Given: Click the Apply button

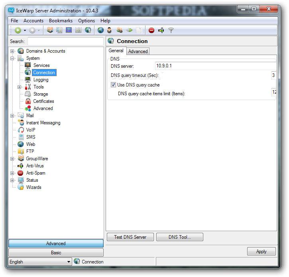Looking at the screenshot, I should coord(261,252).
